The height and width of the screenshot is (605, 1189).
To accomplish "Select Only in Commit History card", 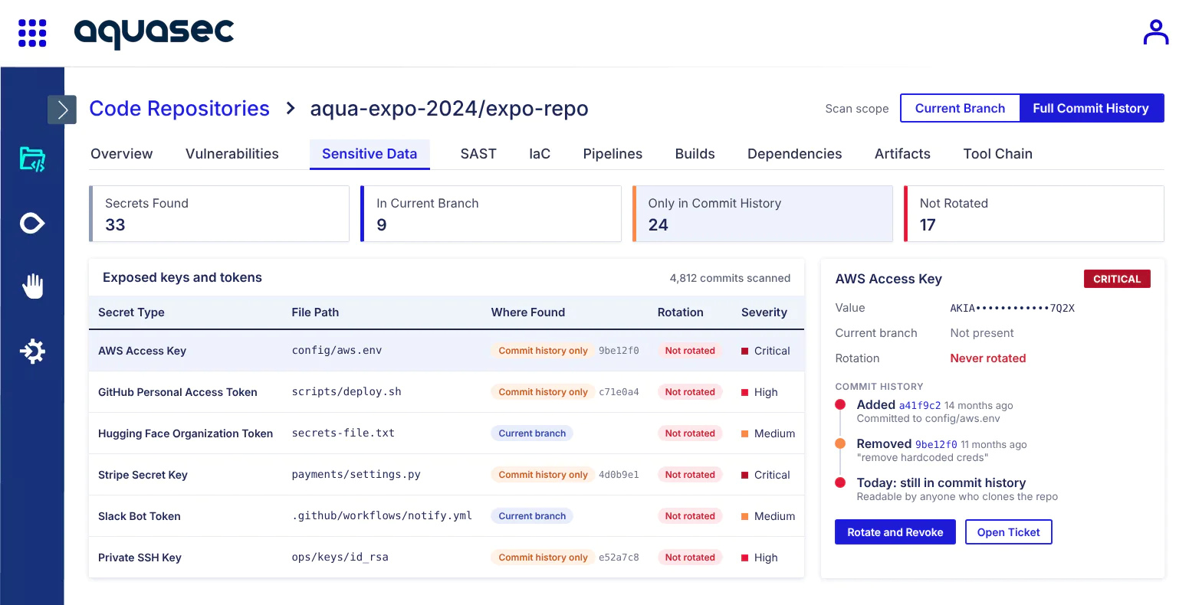I will pos(763,214).
